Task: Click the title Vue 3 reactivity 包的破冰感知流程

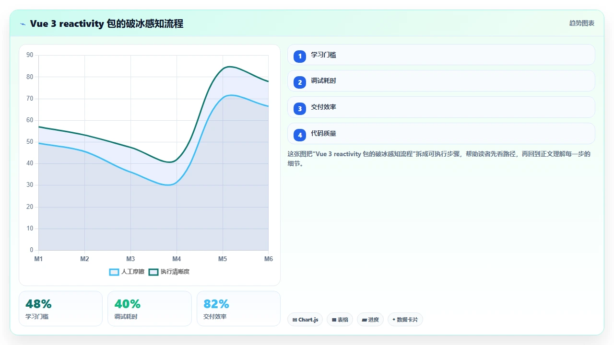Action: click(106, 24)
